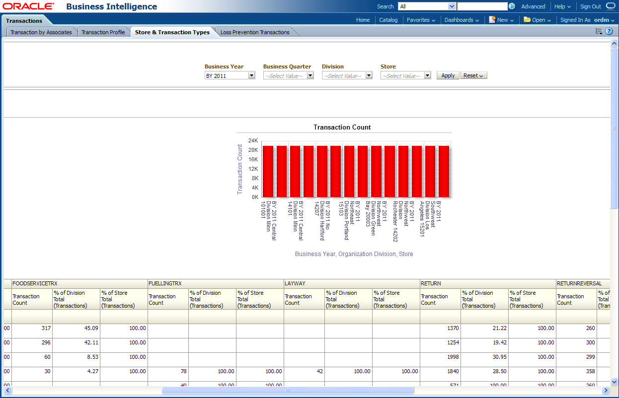Click the vertical scrollbar down arrow

(615, 382)
